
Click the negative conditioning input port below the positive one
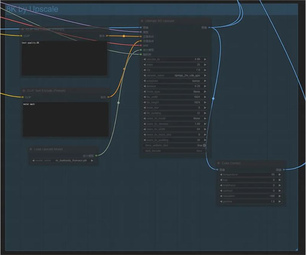point(141,41)
